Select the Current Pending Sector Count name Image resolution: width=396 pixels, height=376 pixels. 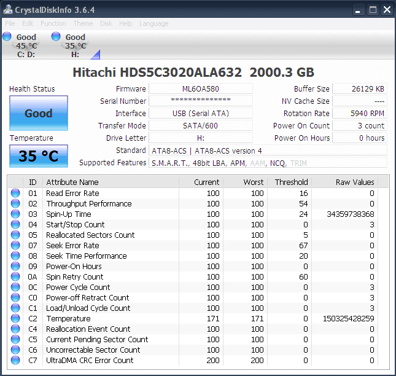[97, 340]
